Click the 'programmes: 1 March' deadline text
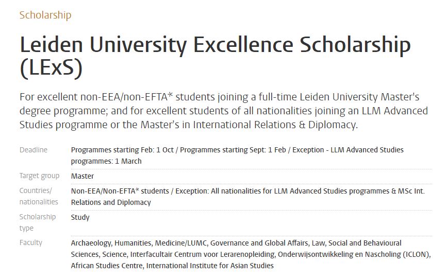 [x=106, y=161]
